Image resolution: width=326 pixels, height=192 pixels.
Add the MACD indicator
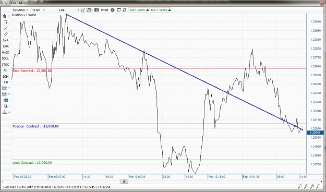click(6, 52)
